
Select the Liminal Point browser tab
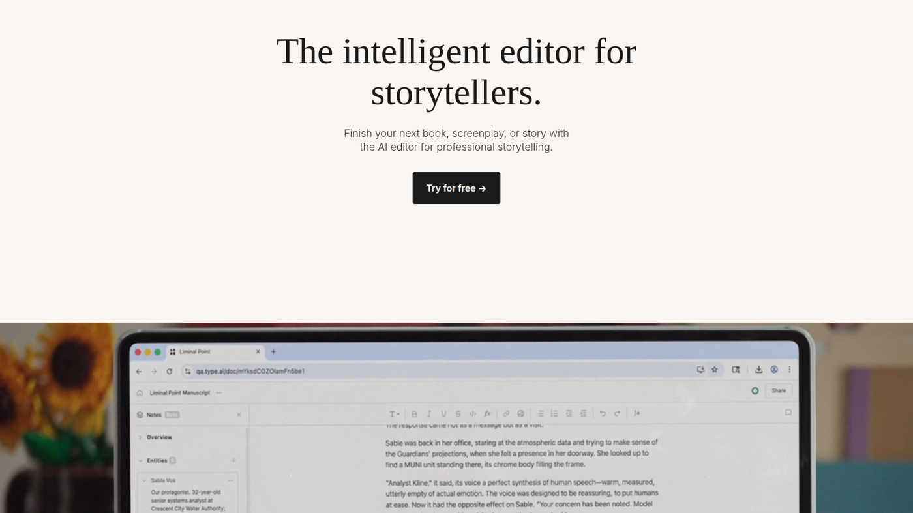pyautogui.click(x=215, y=352)
